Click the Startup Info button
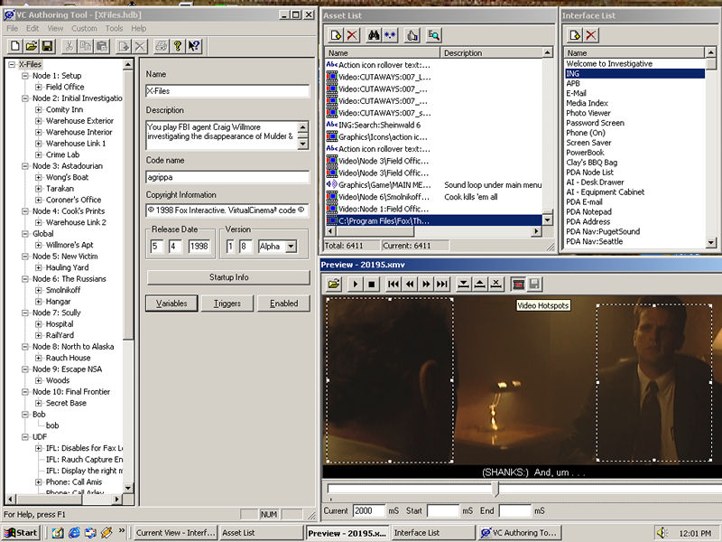 tap(227, 277)
